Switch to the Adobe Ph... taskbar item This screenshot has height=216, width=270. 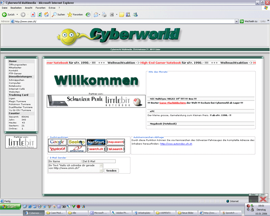pyautogui.click(x=121, y=213)
